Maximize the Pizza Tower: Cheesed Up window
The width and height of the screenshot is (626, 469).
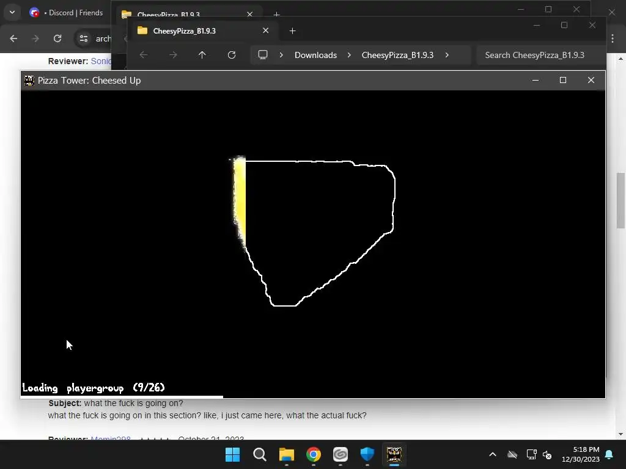coord(563,80)
